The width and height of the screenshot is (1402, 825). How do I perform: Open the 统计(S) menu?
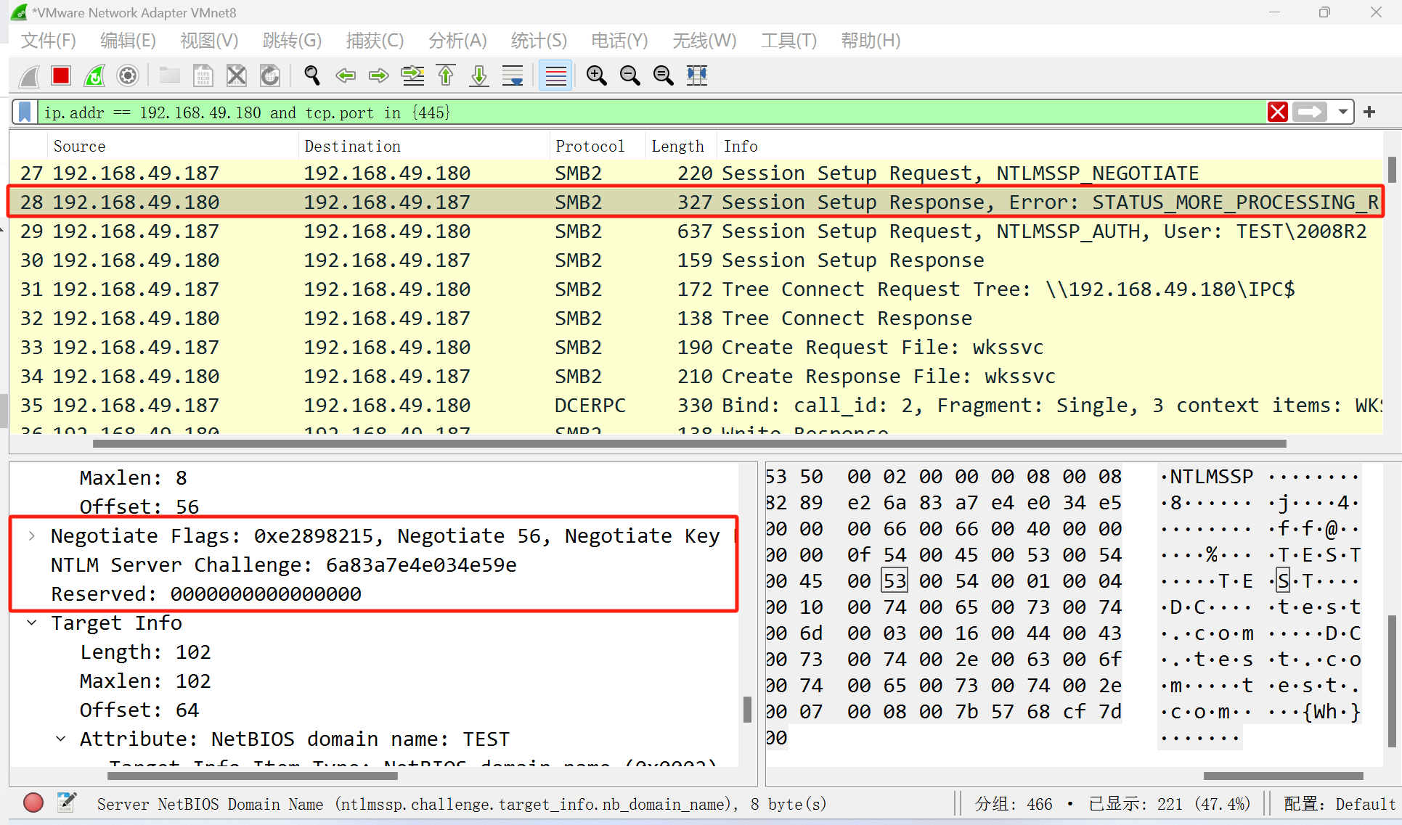click(538, 41)
